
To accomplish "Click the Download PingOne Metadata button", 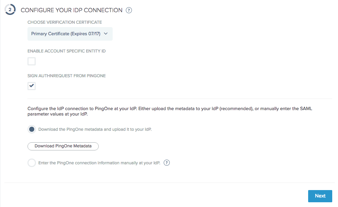I will 63,146.
